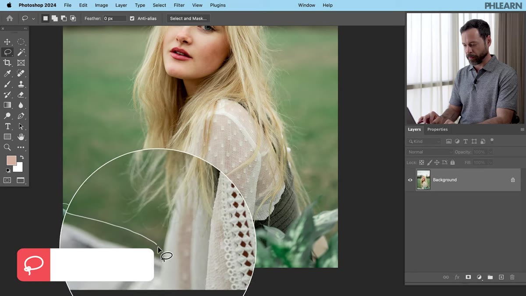
Task: Select the Rectangle shape tool
Action: (7, 137)
